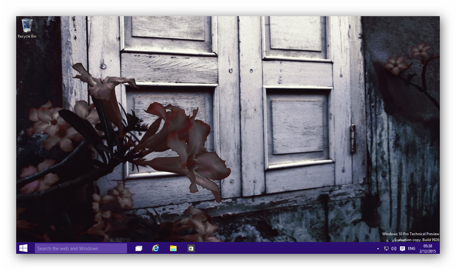This screenshot has width=456, height=270.
Task: Open the Task View button
Action: (139, 248)
